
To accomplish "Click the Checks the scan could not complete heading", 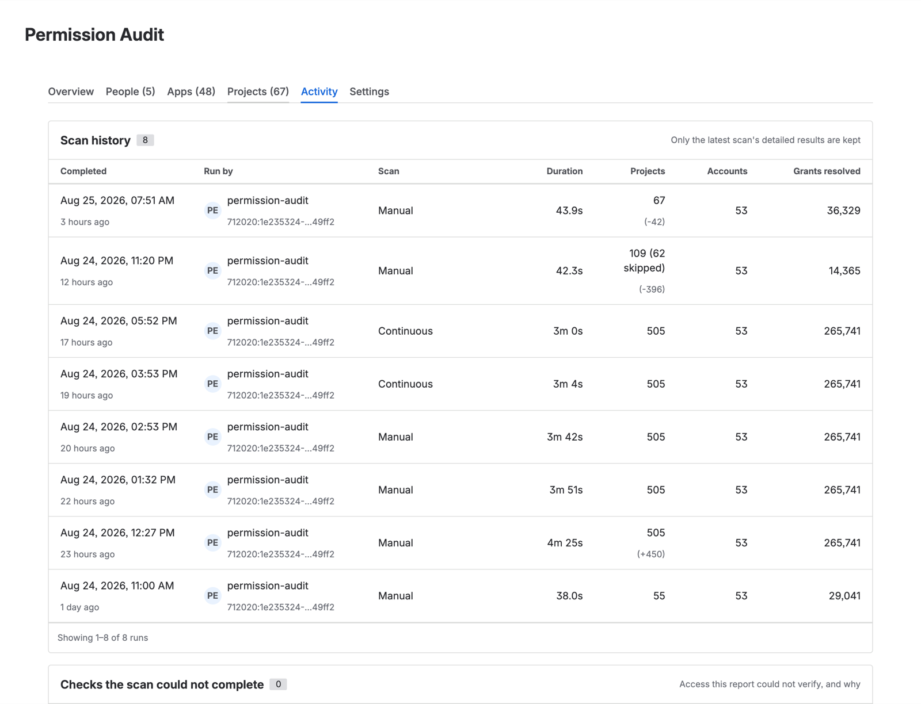I will pos(162,684).
